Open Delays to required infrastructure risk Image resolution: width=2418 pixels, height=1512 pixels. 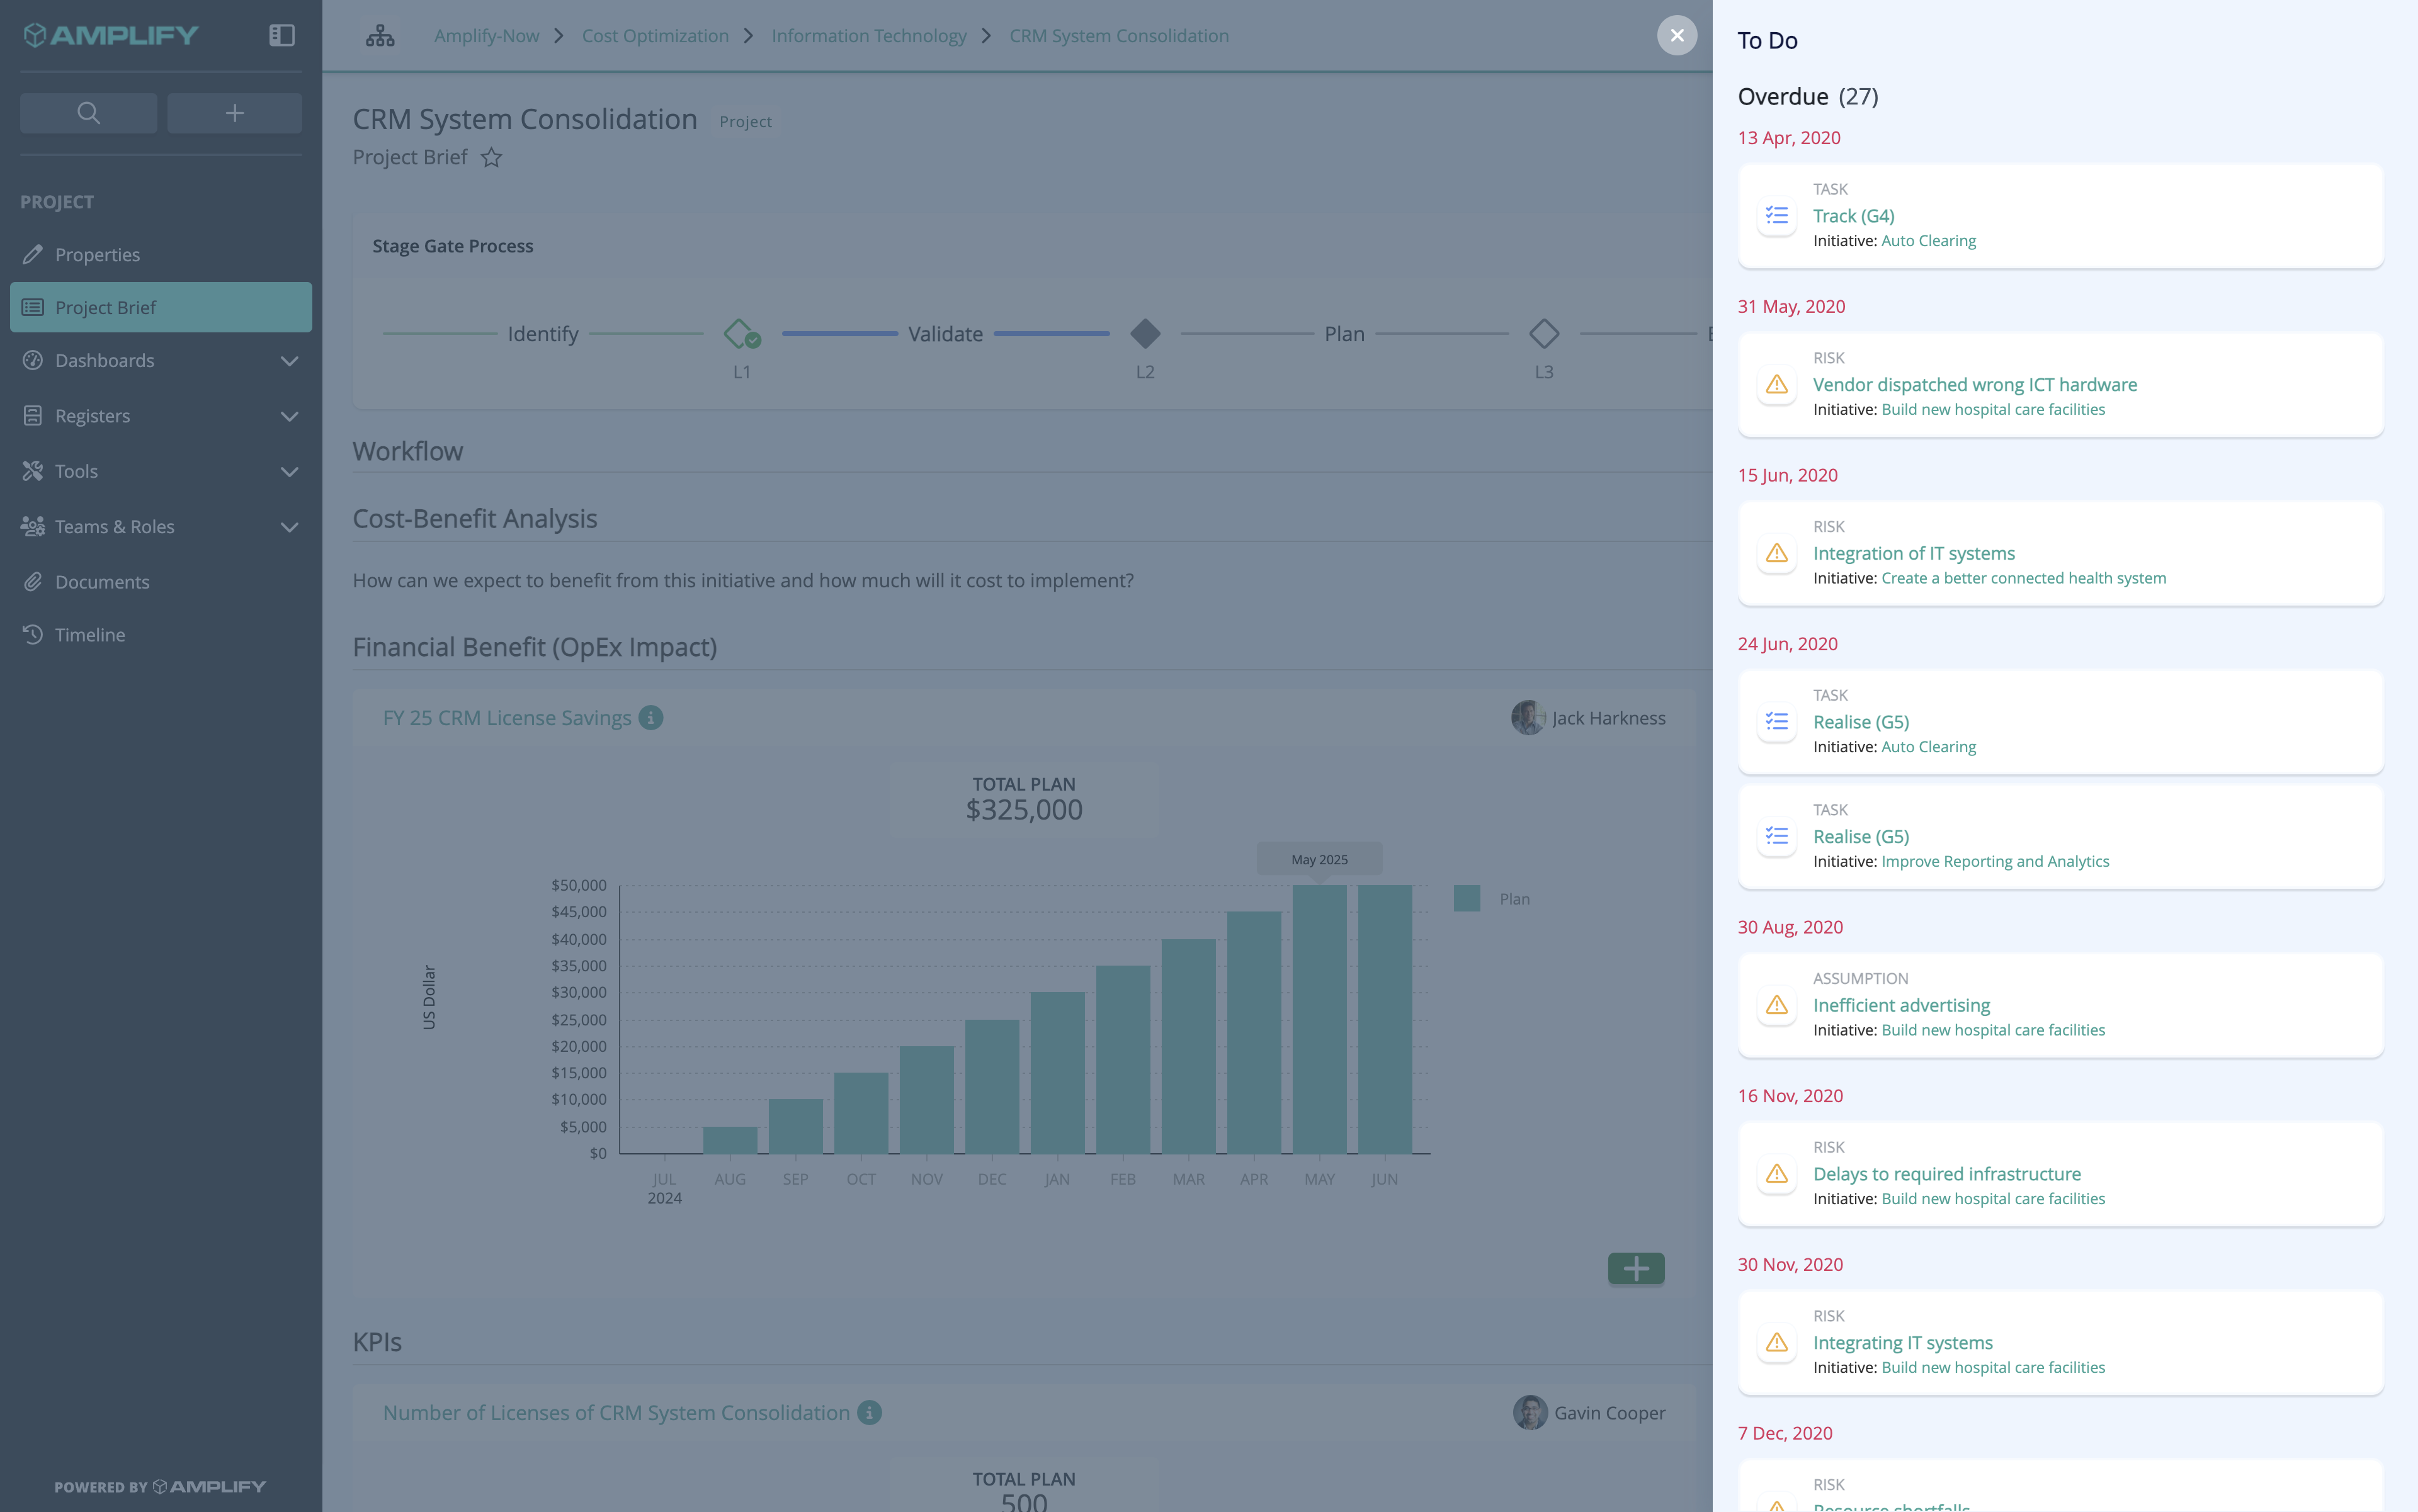point(1947,1175)
